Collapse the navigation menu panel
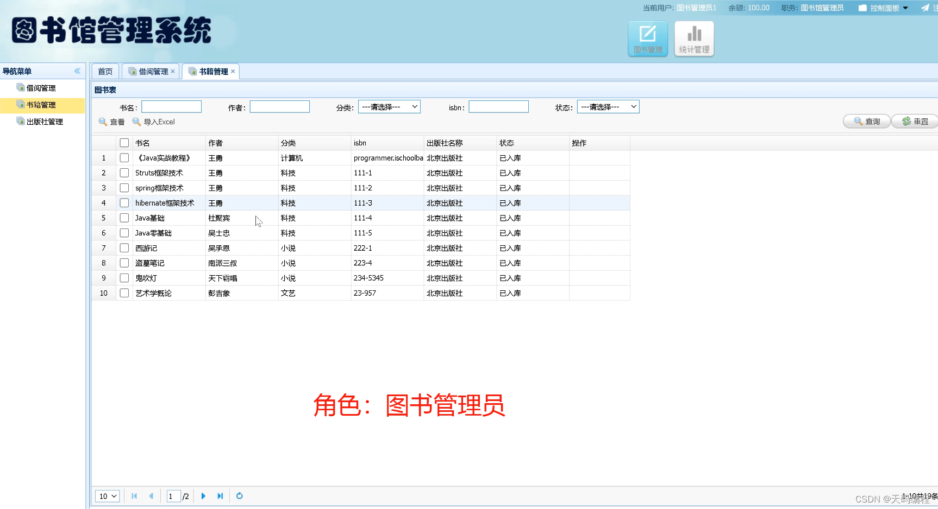 coord(77,71)
